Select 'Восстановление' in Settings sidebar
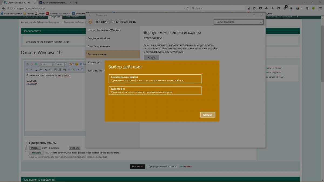Screen dimensions: 324x182 pyautogui.click(x=113, y=54)
